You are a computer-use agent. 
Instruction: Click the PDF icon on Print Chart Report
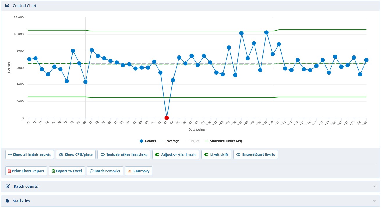coord(10,171)
